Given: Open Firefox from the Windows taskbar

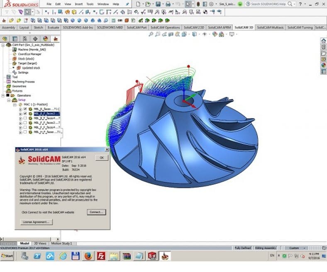Looking at the screenshot, I should point(88,256).
